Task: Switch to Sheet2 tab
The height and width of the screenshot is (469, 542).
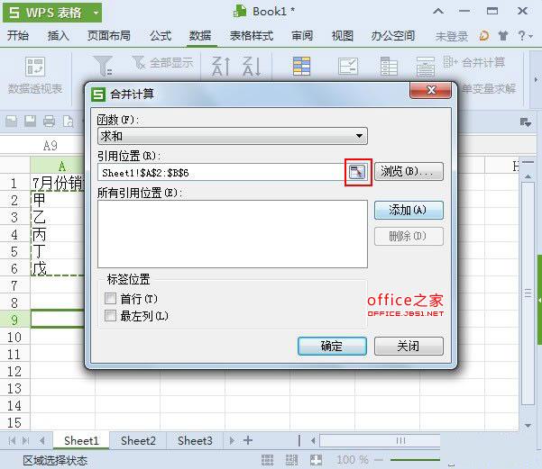Action: coord(138,441)
